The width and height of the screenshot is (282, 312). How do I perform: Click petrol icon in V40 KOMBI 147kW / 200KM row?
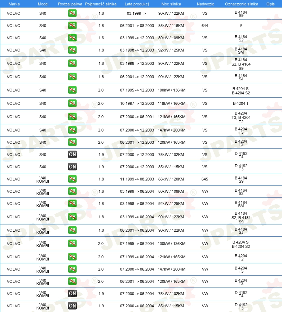(x=72, y=269)
